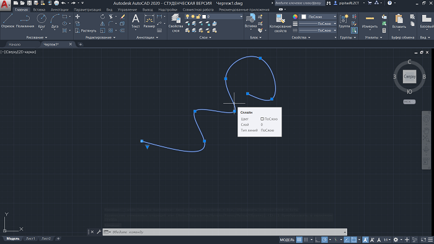This screenshot has width=434, height=244.
Task: Click the Rotate tool icon
Action: click(x=102, y=17)
